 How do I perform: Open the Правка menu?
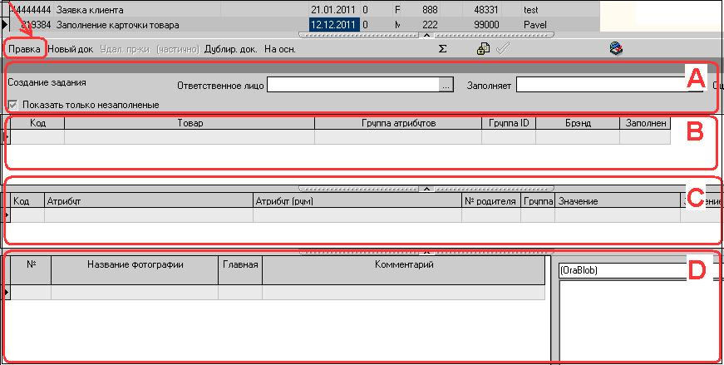24,49
